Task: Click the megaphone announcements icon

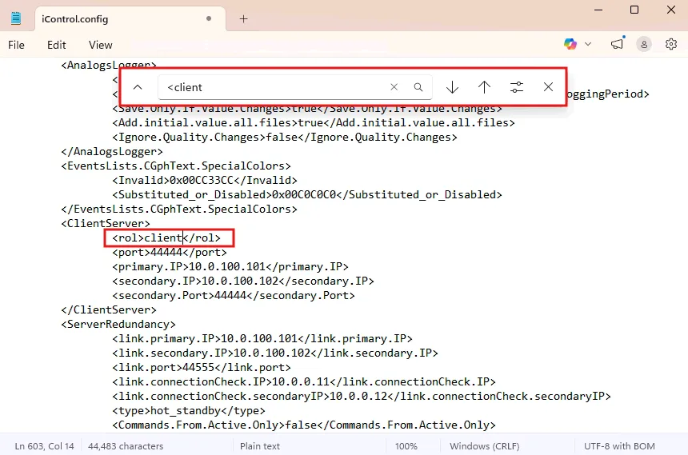Action: (617, 44)
